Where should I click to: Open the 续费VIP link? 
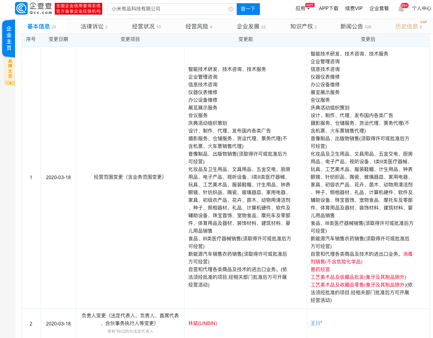354,9
